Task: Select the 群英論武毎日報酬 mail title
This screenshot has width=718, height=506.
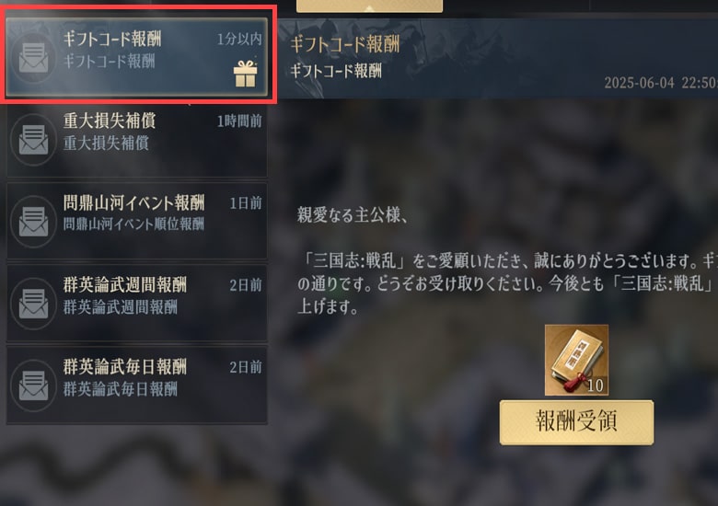Action: point(124,366)
